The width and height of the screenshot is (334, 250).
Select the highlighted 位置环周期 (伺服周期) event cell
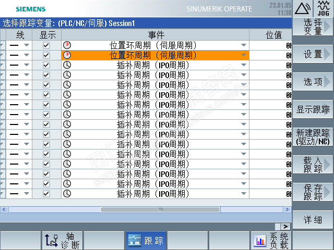(156, 55)
